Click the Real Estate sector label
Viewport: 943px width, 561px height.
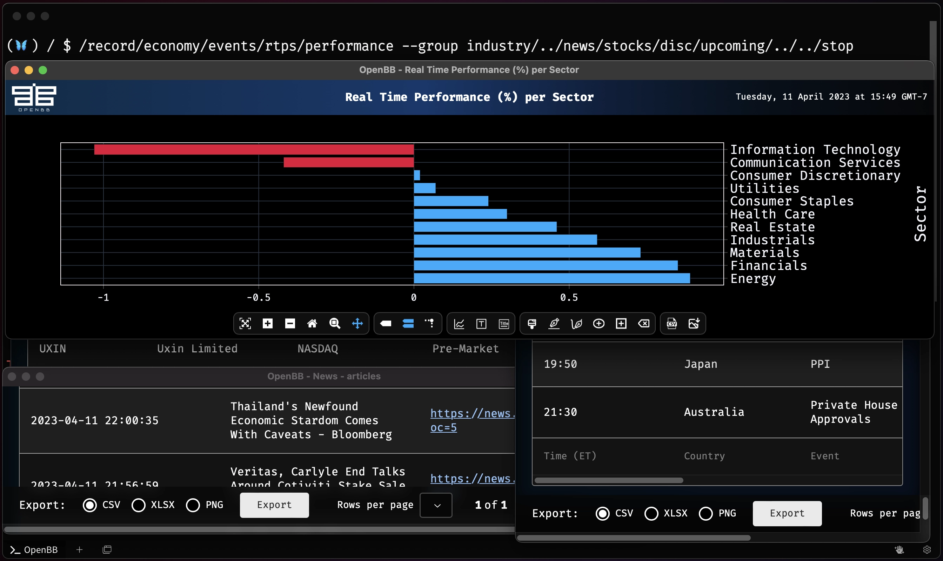(773, 227)
